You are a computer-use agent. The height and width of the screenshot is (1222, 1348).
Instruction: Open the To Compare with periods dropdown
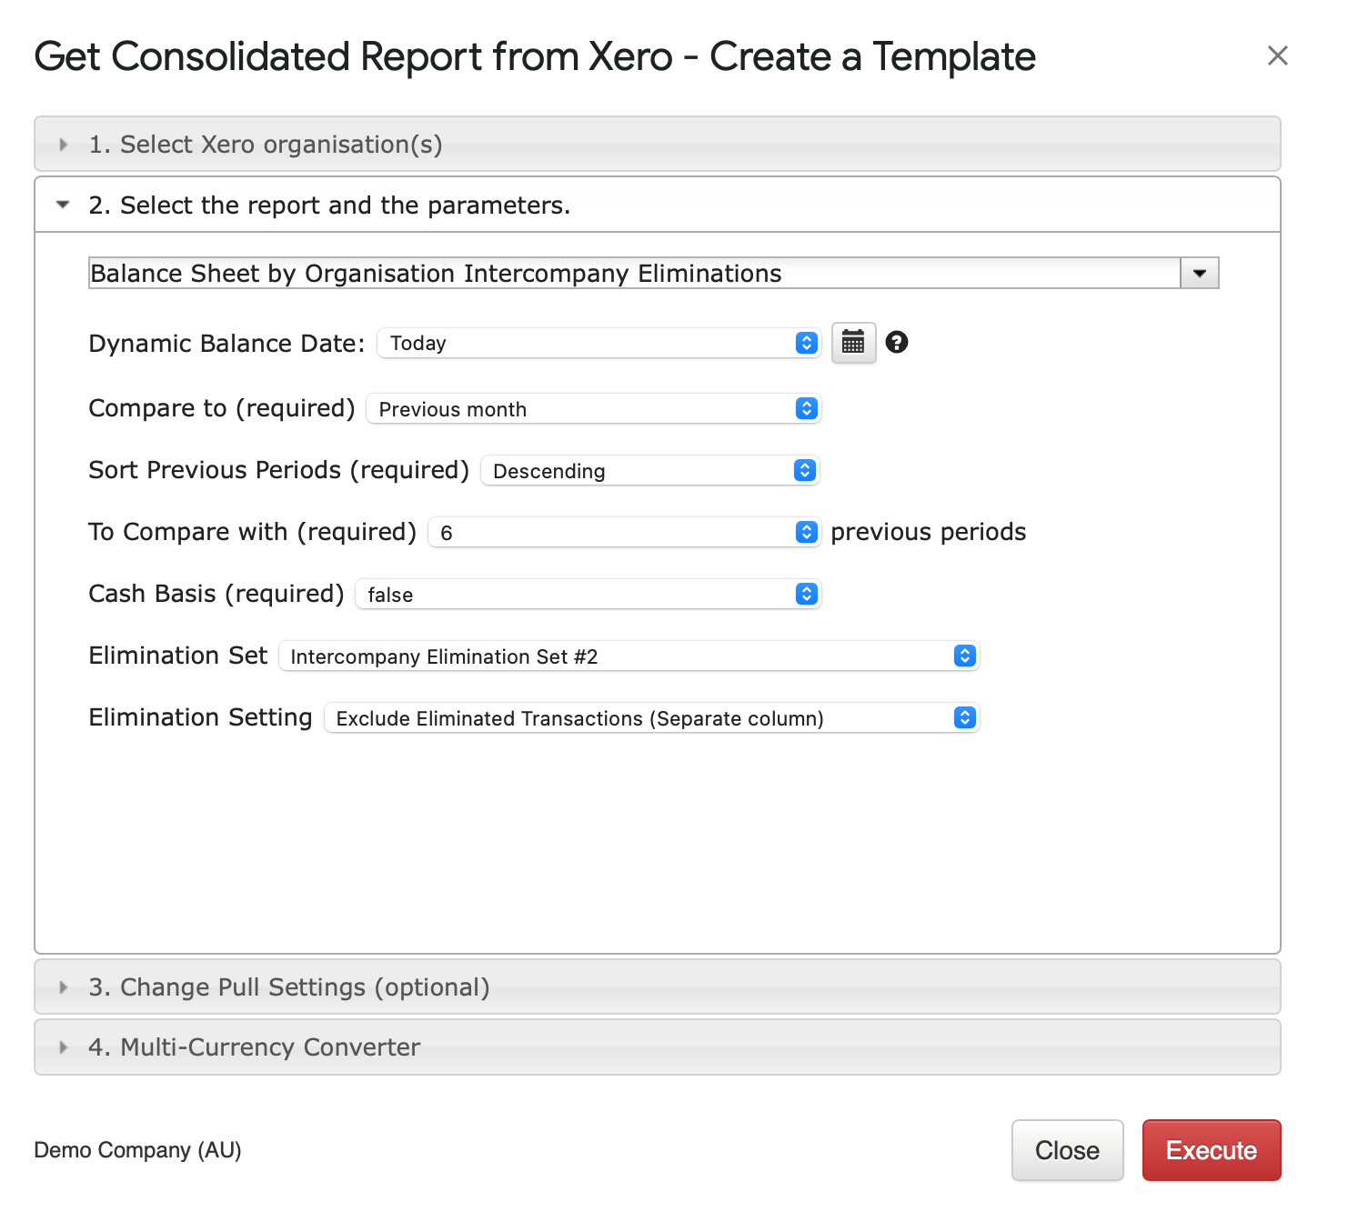(624, 532)
